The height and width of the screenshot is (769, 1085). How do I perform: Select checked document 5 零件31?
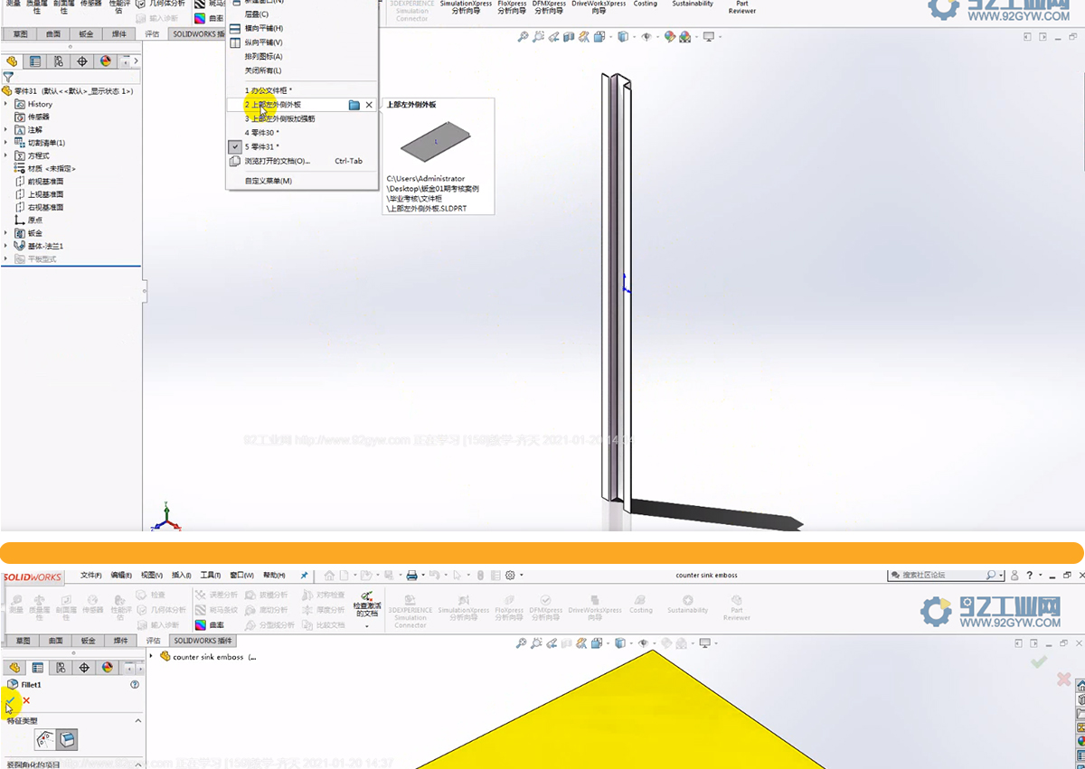click(262, 146)
